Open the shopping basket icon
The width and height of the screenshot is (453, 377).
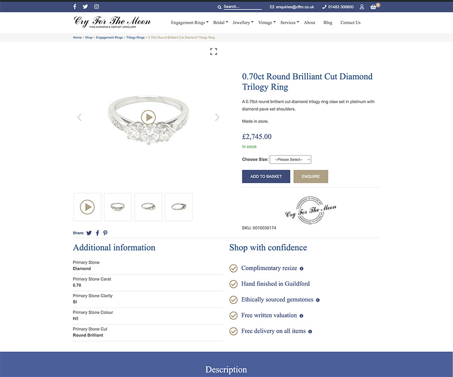point(373,7)
